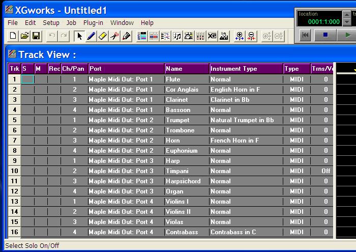
Task: Open the Plug-in menu
Action: (x=93, y=23)
